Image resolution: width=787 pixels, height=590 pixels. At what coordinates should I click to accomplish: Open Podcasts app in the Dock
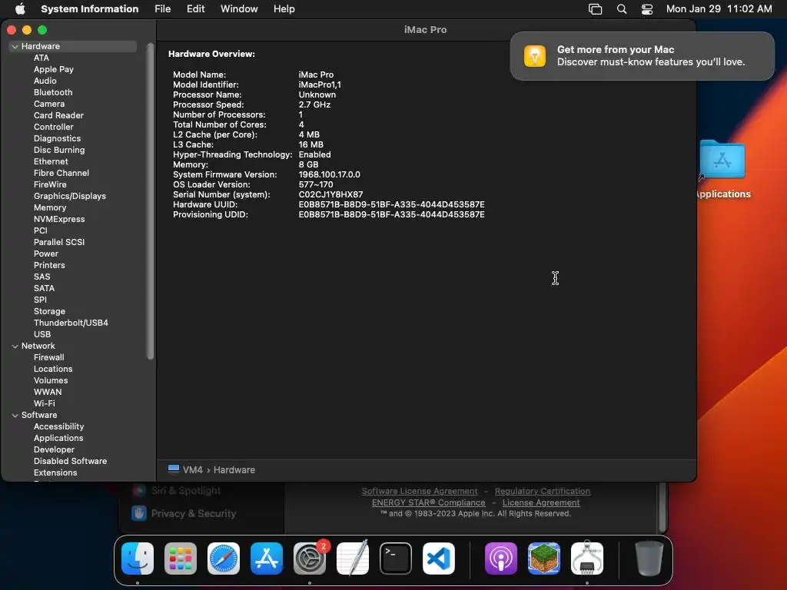pyautogui.click(x=501, y=559)
